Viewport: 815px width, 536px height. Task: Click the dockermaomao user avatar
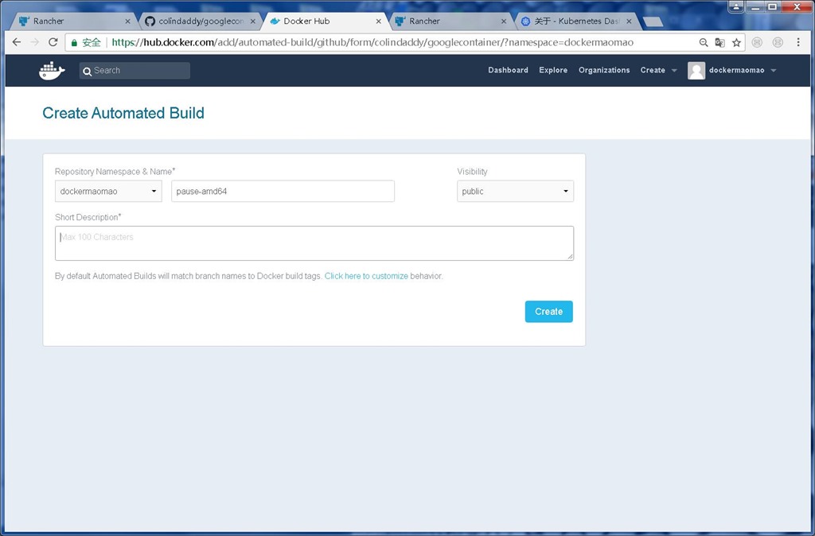point(696,71)
